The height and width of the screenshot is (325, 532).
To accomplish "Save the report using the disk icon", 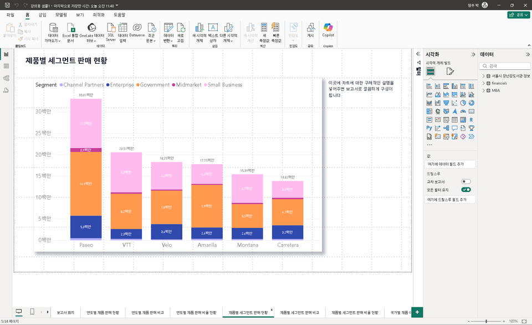I will (x=7, y=6).
